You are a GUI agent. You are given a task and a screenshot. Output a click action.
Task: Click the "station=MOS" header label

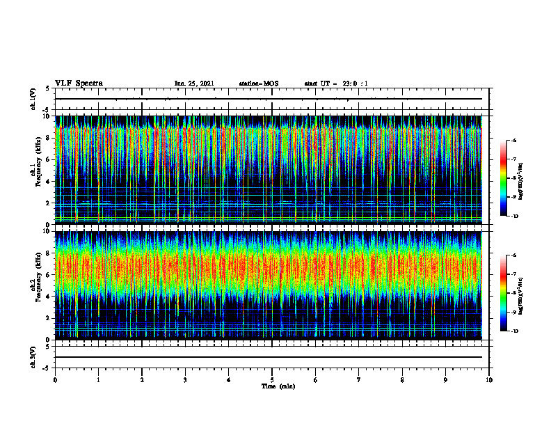coord(259,84)
